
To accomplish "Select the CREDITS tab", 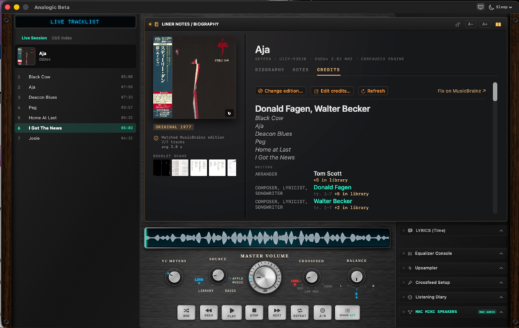I will [x=328, y=70].
